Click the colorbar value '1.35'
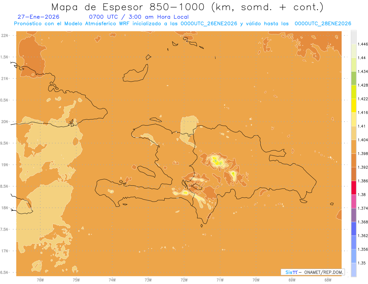 click(x=361, y=263)
